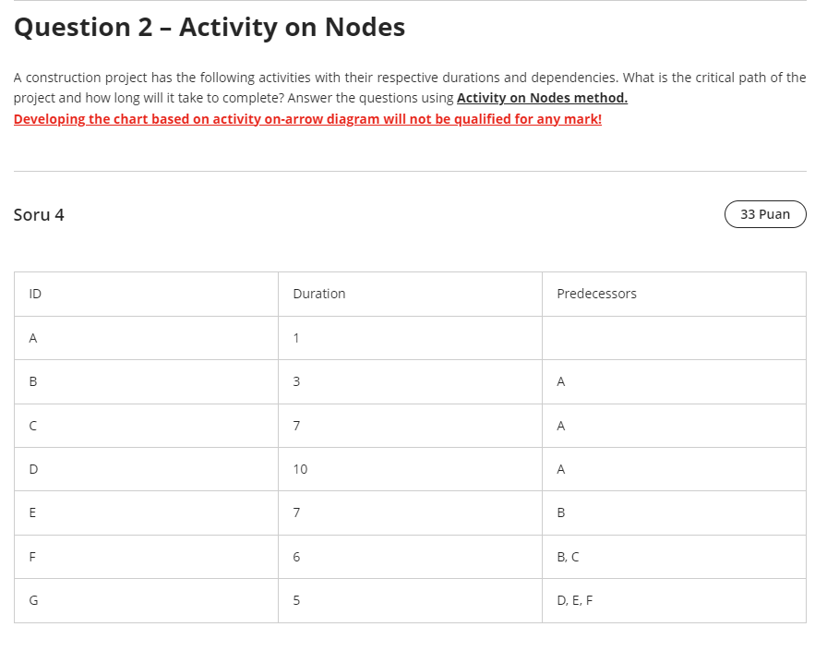Click the "33 Puan" points badge

765,214
